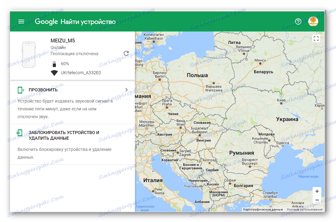This screenshot has height=222, width=336.
Task: Click the MEIZU_M5 phone thumbnail
Action: click(29, 55)
